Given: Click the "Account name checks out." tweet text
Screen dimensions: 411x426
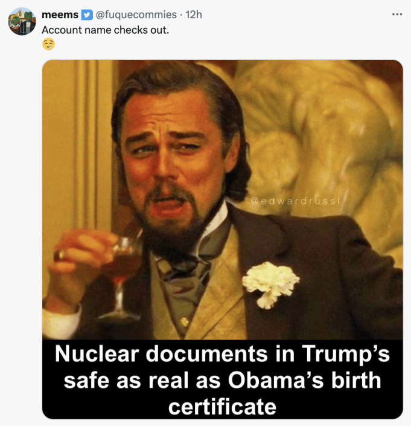Looking at the screenshot, I should (x=105, y=29).
